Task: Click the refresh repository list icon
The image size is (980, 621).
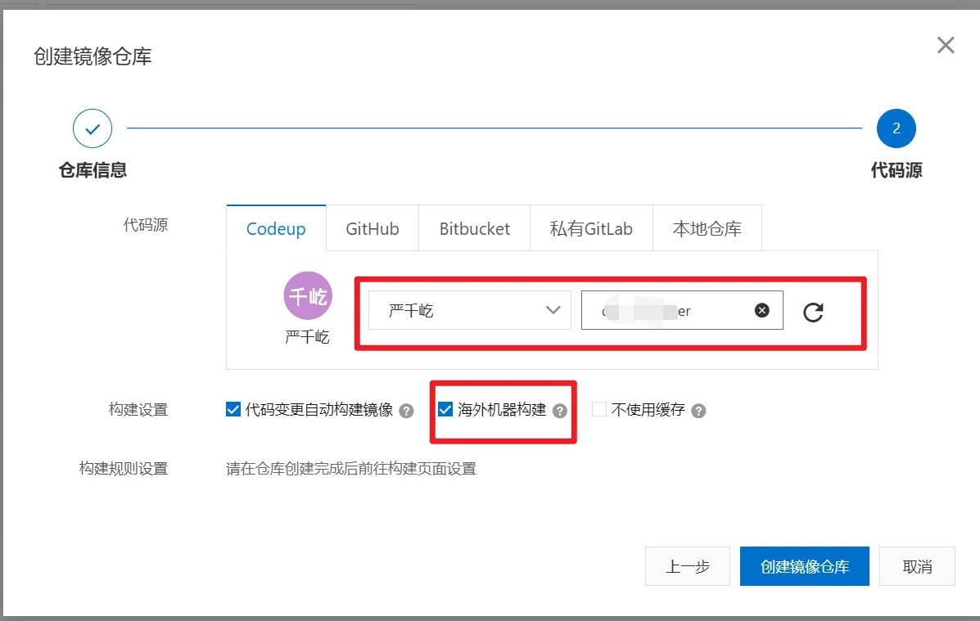Action: click(x=812, y=312)
